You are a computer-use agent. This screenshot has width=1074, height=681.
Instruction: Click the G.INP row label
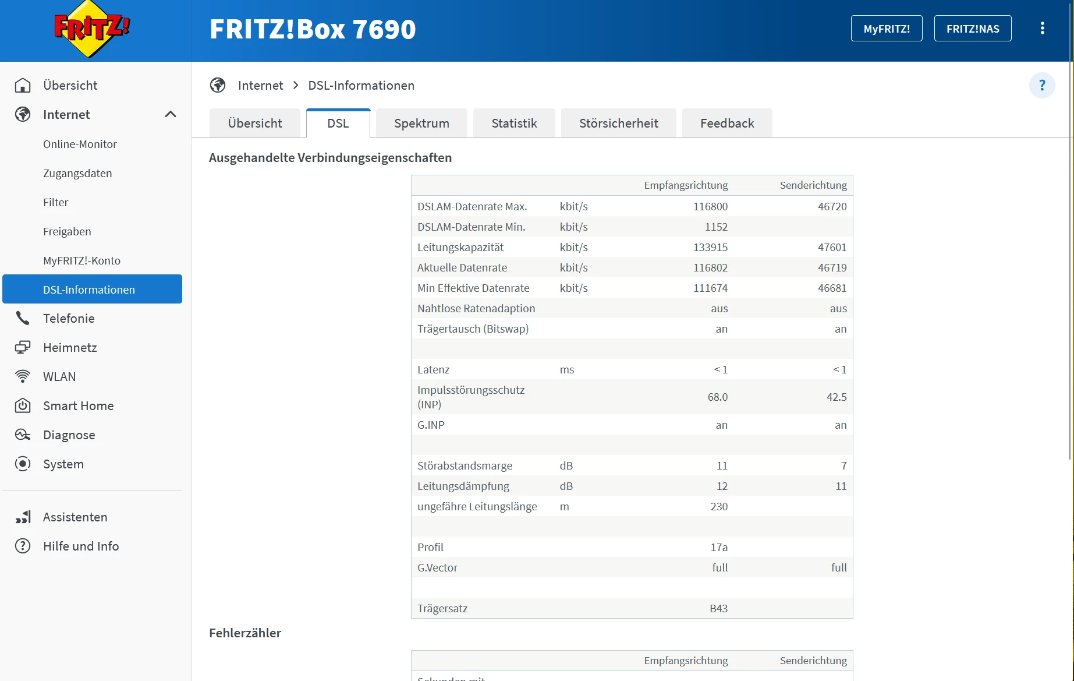pos(431,425)
